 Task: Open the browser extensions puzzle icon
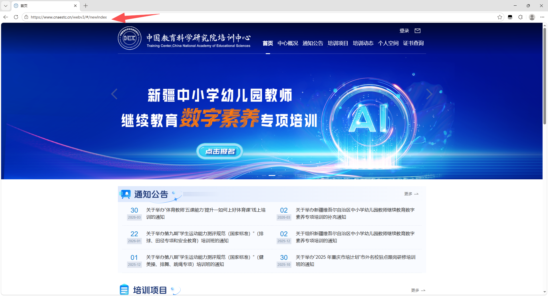click(x=520, y=17)
